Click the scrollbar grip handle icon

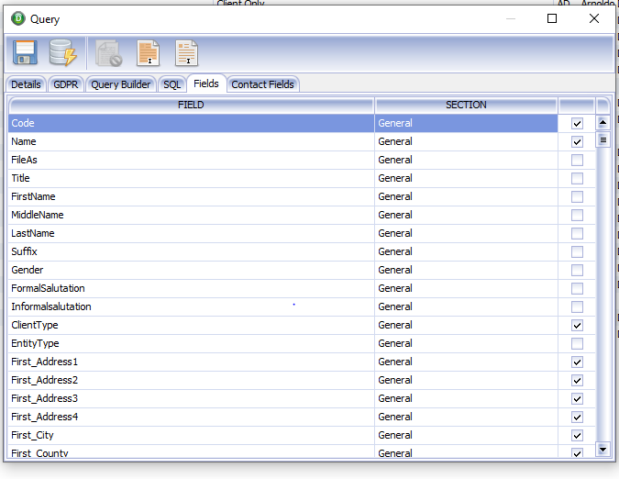click(602, 139)
